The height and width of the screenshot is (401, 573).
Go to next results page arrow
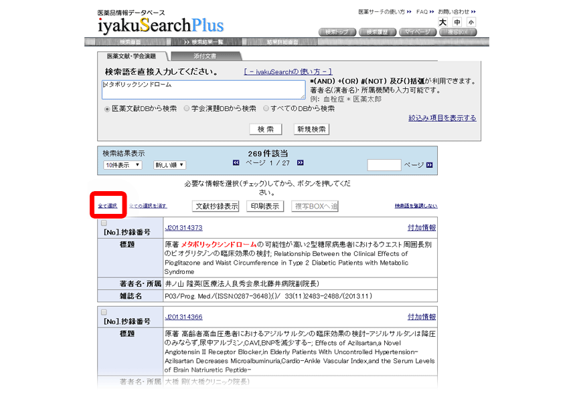point(301,163)
